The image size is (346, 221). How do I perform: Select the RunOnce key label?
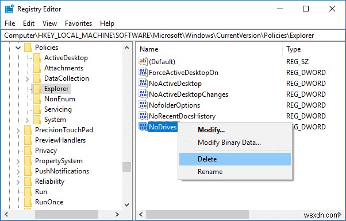tap(49, 202)
